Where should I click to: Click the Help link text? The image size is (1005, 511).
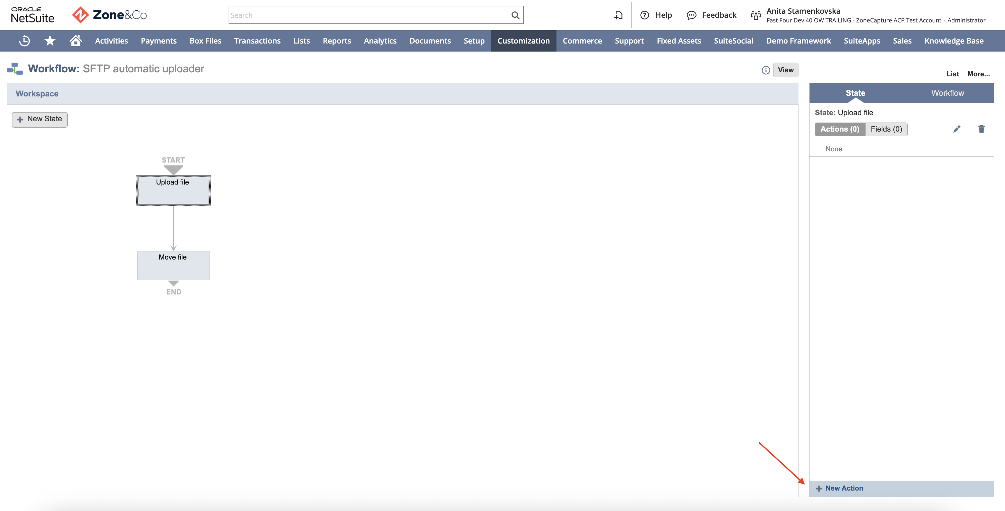tap(663, 15)
